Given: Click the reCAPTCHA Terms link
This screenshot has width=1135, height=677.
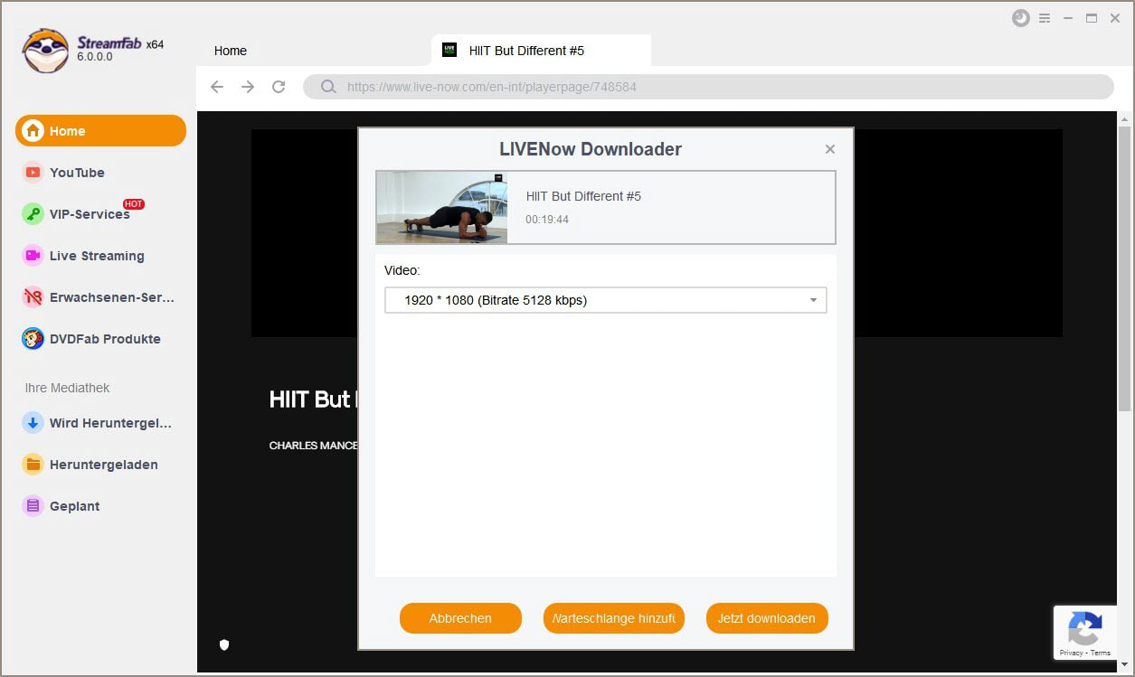Looking at the screenshot, I should [1101, 653].
